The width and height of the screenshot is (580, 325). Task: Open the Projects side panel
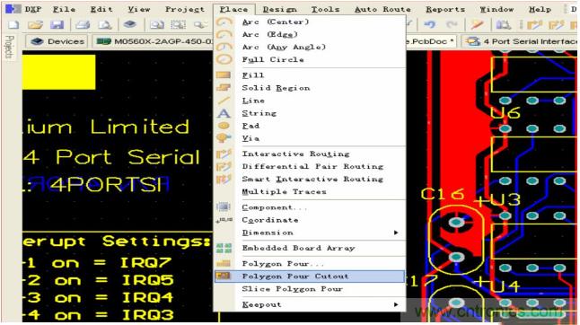point(10,47)
